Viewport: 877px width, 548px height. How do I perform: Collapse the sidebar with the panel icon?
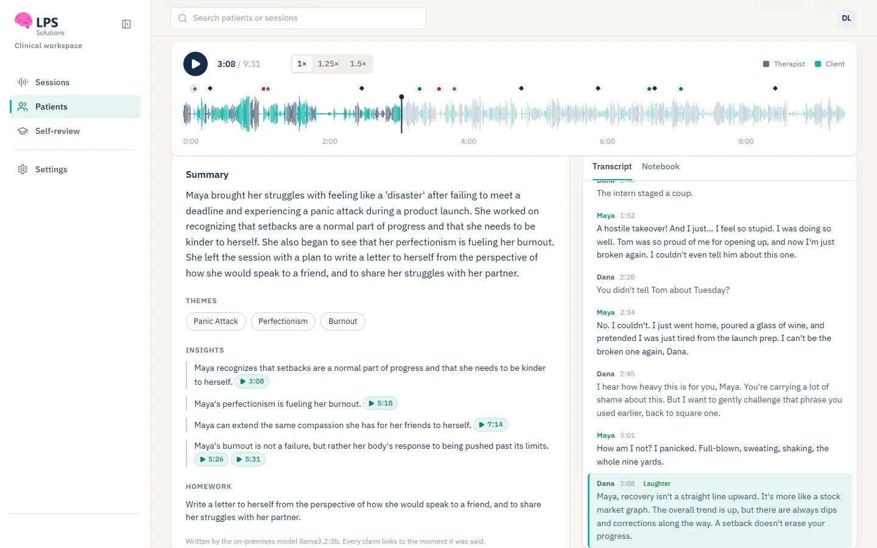point(127,24)
